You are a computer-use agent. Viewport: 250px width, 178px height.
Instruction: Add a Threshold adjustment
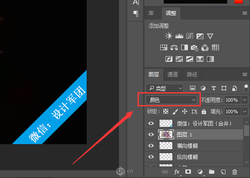coord(190,59)
